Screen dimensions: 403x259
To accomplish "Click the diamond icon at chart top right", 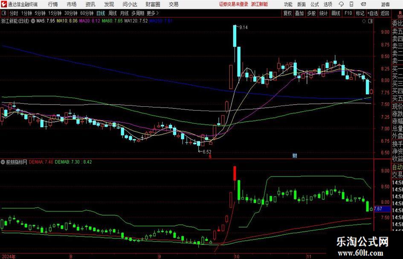I will pos(364,21).
